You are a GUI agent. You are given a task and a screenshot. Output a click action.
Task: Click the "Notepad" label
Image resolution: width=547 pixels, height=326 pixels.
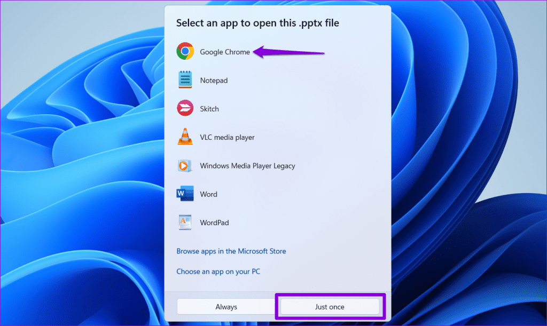[x=214, y=81]
